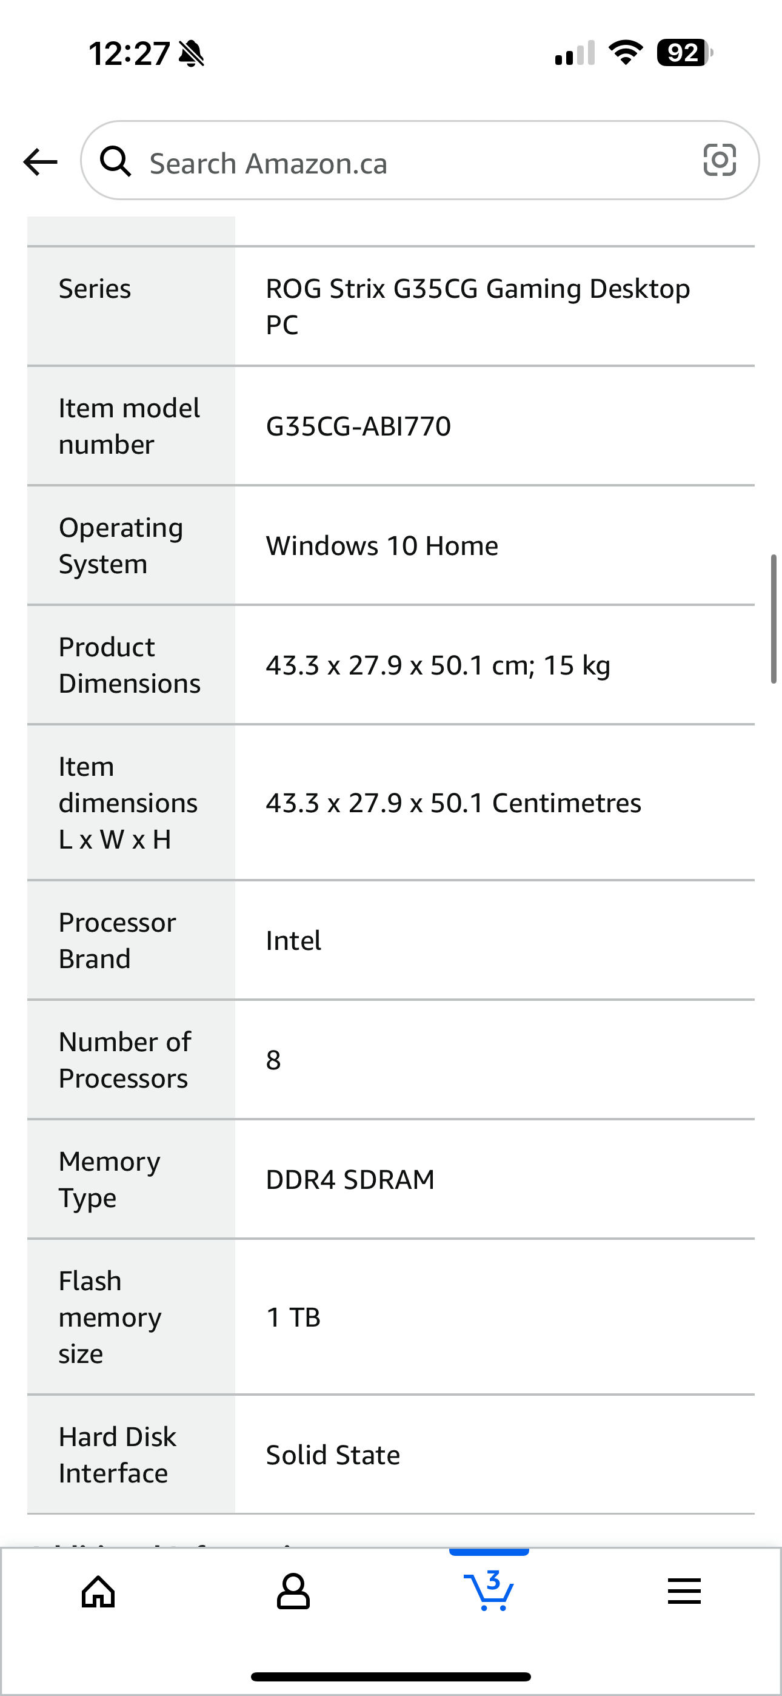Go to the Home tab icon
The height and width of the screenshot is (1696, 782).
(x=98, y=1592)
